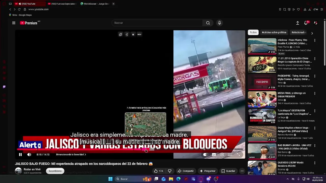
Task: Go back in browser history
Action: (10, 9)
